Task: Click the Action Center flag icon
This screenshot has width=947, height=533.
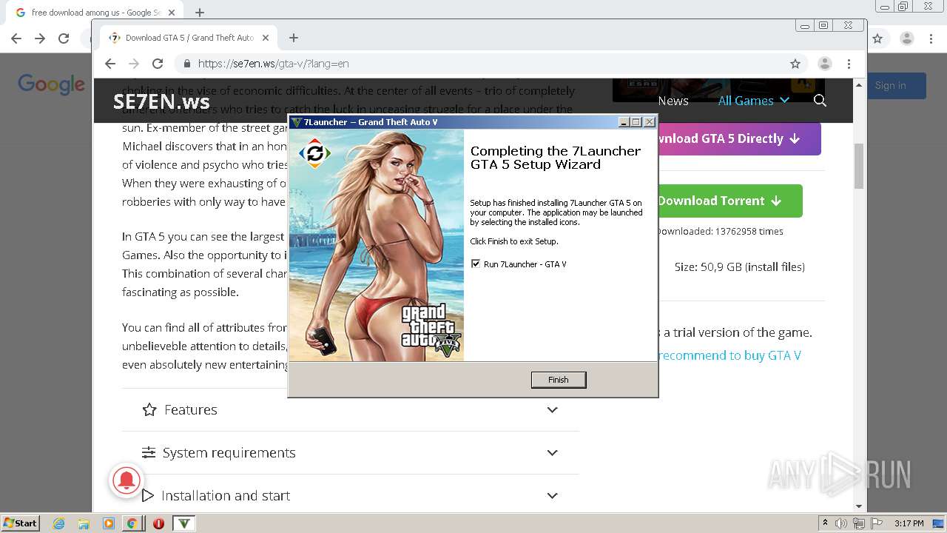Action: (x=875, y=523)
